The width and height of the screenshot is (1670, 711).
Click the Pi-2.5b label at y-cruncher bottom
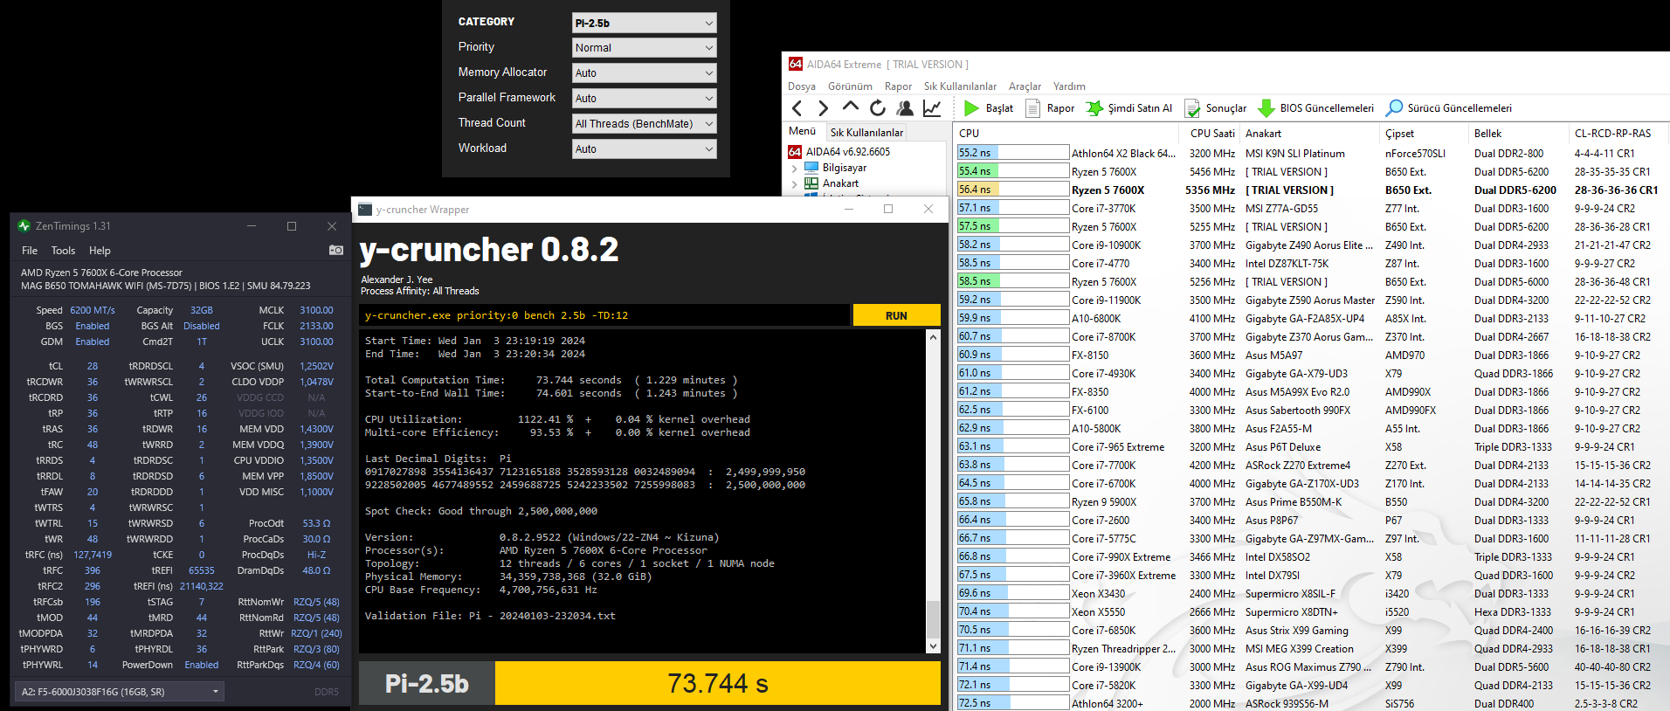click(427, 683)
